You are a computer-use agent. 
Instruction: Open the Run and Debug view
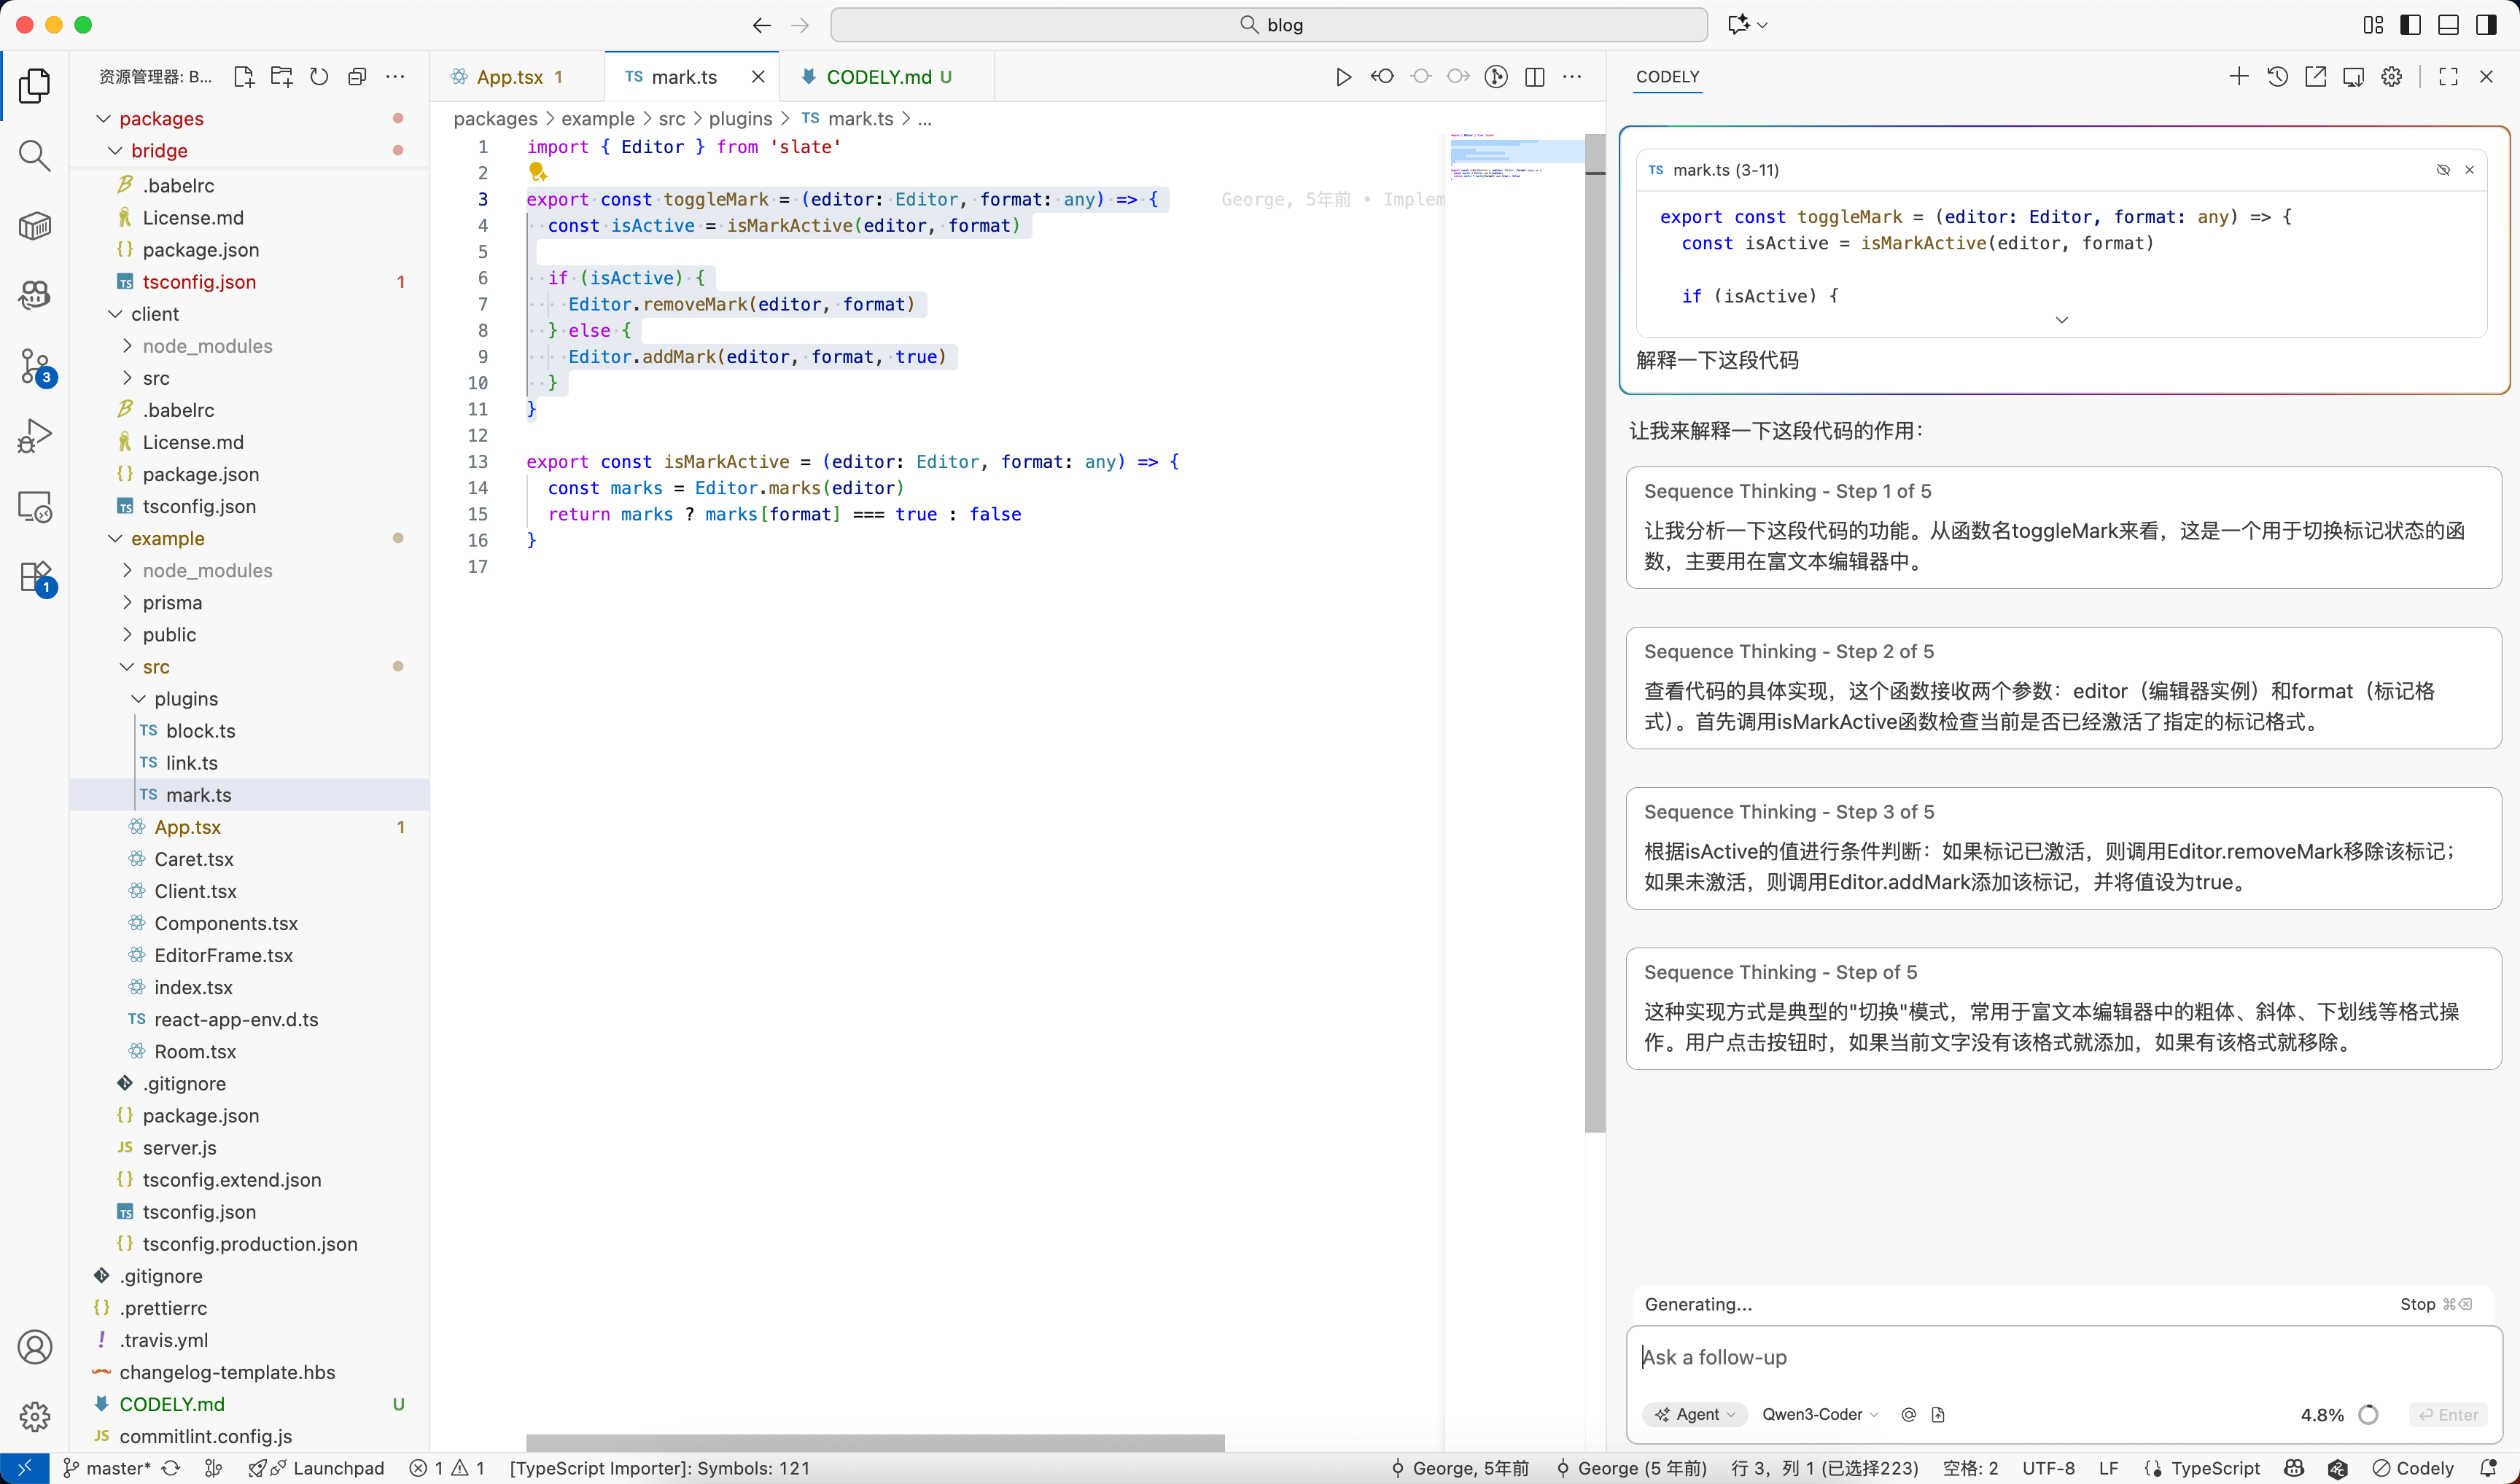click(34, 436)
